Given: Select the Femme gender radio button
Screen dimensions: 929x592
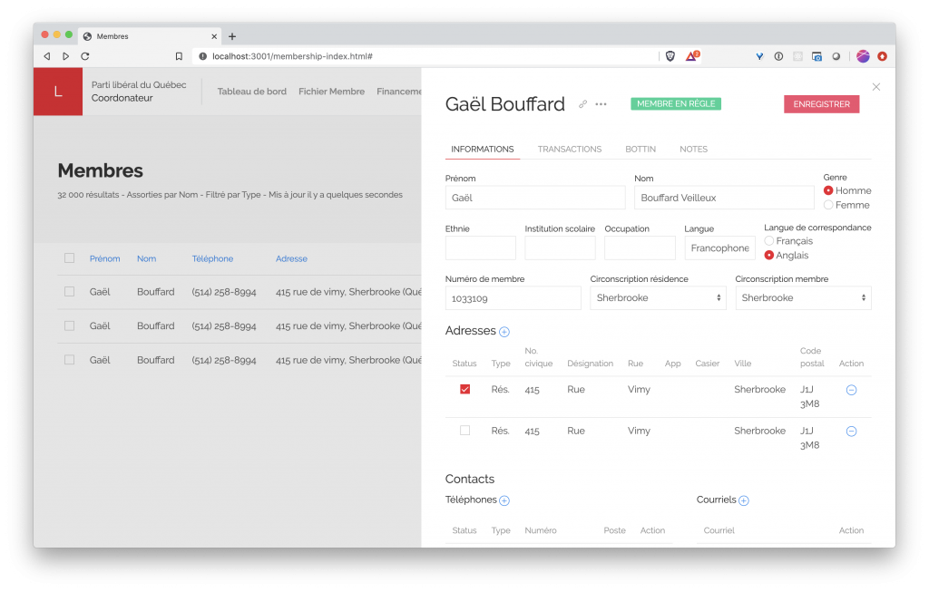Looking at the screenshot, I should (x=828, y=205).
